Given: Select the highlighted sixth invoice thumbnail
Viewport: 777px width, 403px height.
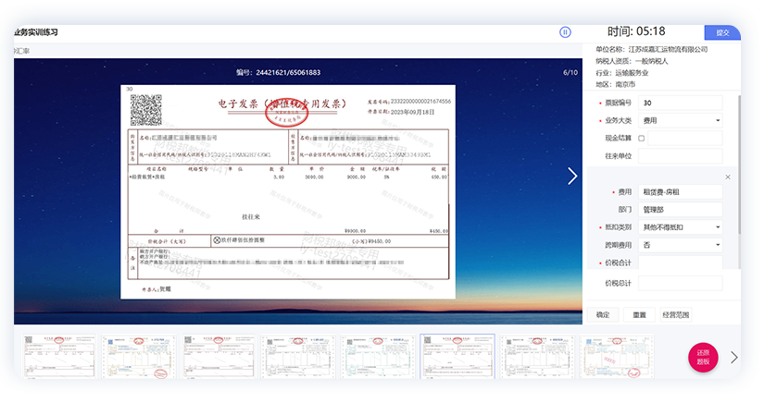Looking at the screenshot, I should [457, 357].
